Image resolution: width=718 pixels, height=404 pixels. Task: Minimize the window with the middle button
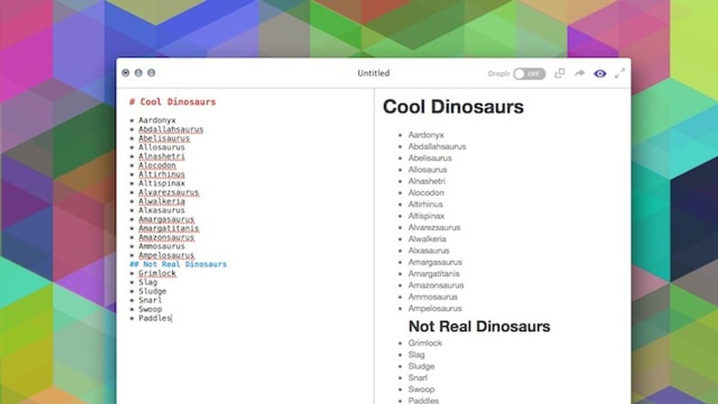tap(138, 73)
